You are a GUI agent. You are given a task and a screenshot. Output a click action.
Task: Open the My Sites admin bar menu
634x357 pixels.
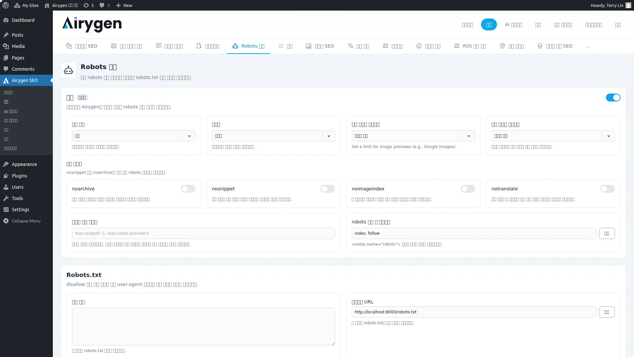pos(26,5)
